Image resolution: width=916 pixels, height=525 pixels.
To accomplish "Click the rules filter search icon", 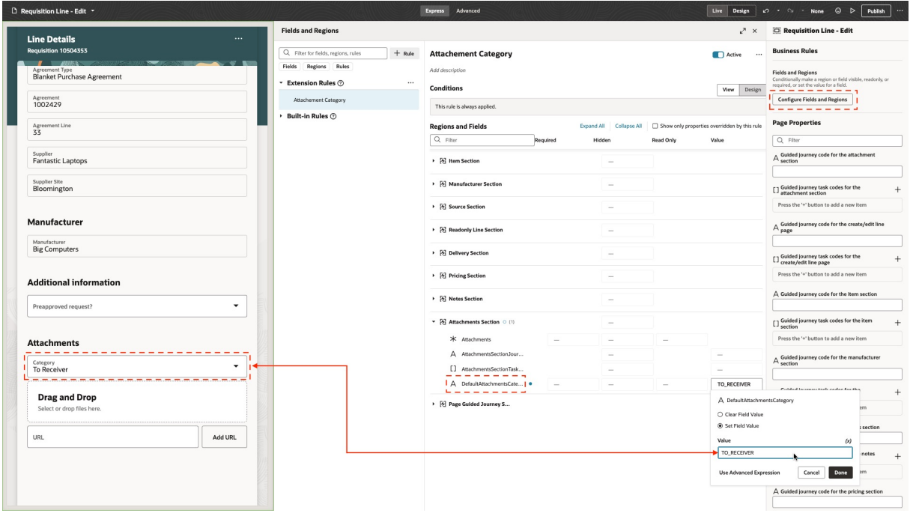I will click(x=286, y=54).
